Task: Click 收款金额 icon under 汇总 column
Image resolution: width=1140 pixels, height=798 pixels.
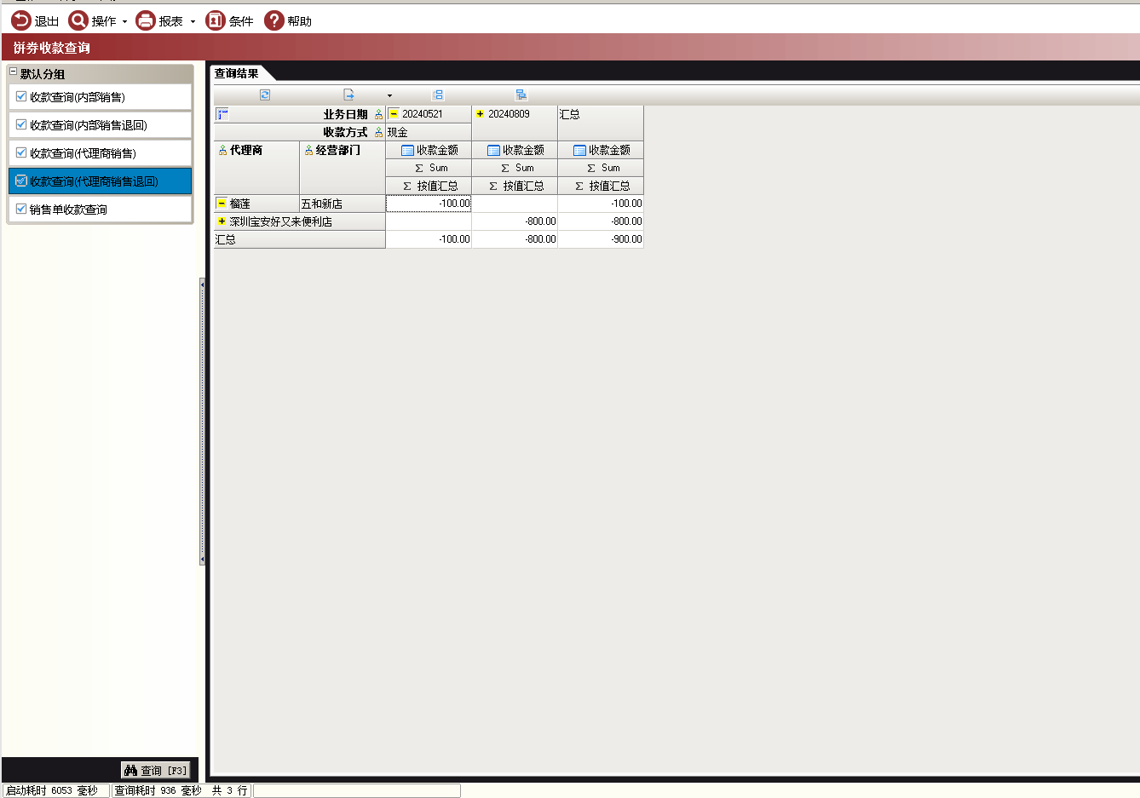Action: click(x=579, y=151)
